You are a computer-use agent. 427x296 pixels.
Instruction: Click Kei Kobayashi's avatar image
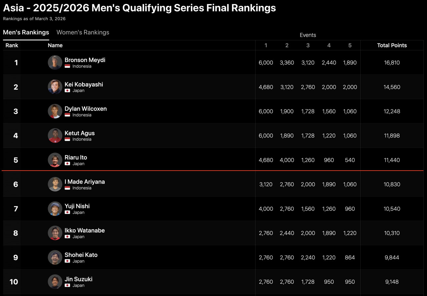point(55,87)
